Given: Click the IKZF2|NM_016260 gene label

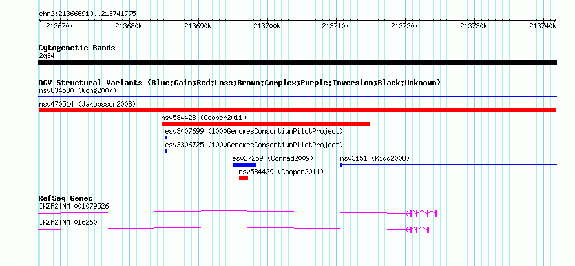Looking at the screenshot, I should pos(68,222).
